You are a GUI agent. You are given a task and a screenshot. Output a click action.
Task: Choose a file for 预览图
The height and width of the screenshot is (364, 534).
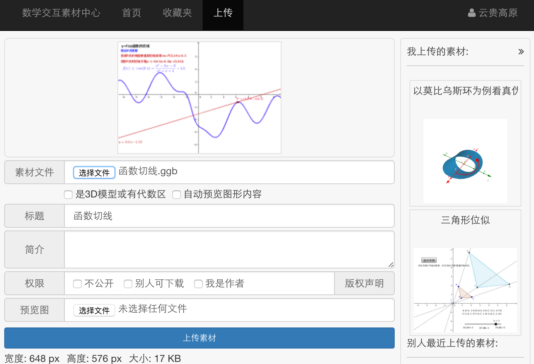tap(94, 310)
